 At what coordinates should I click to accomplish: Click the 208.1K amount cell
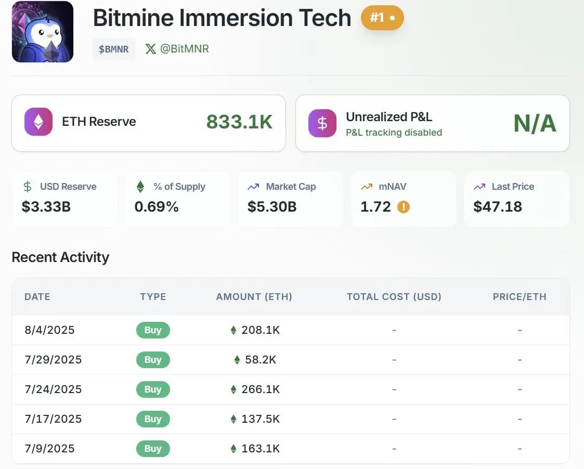pyautogui.click(x=261, y=330)
